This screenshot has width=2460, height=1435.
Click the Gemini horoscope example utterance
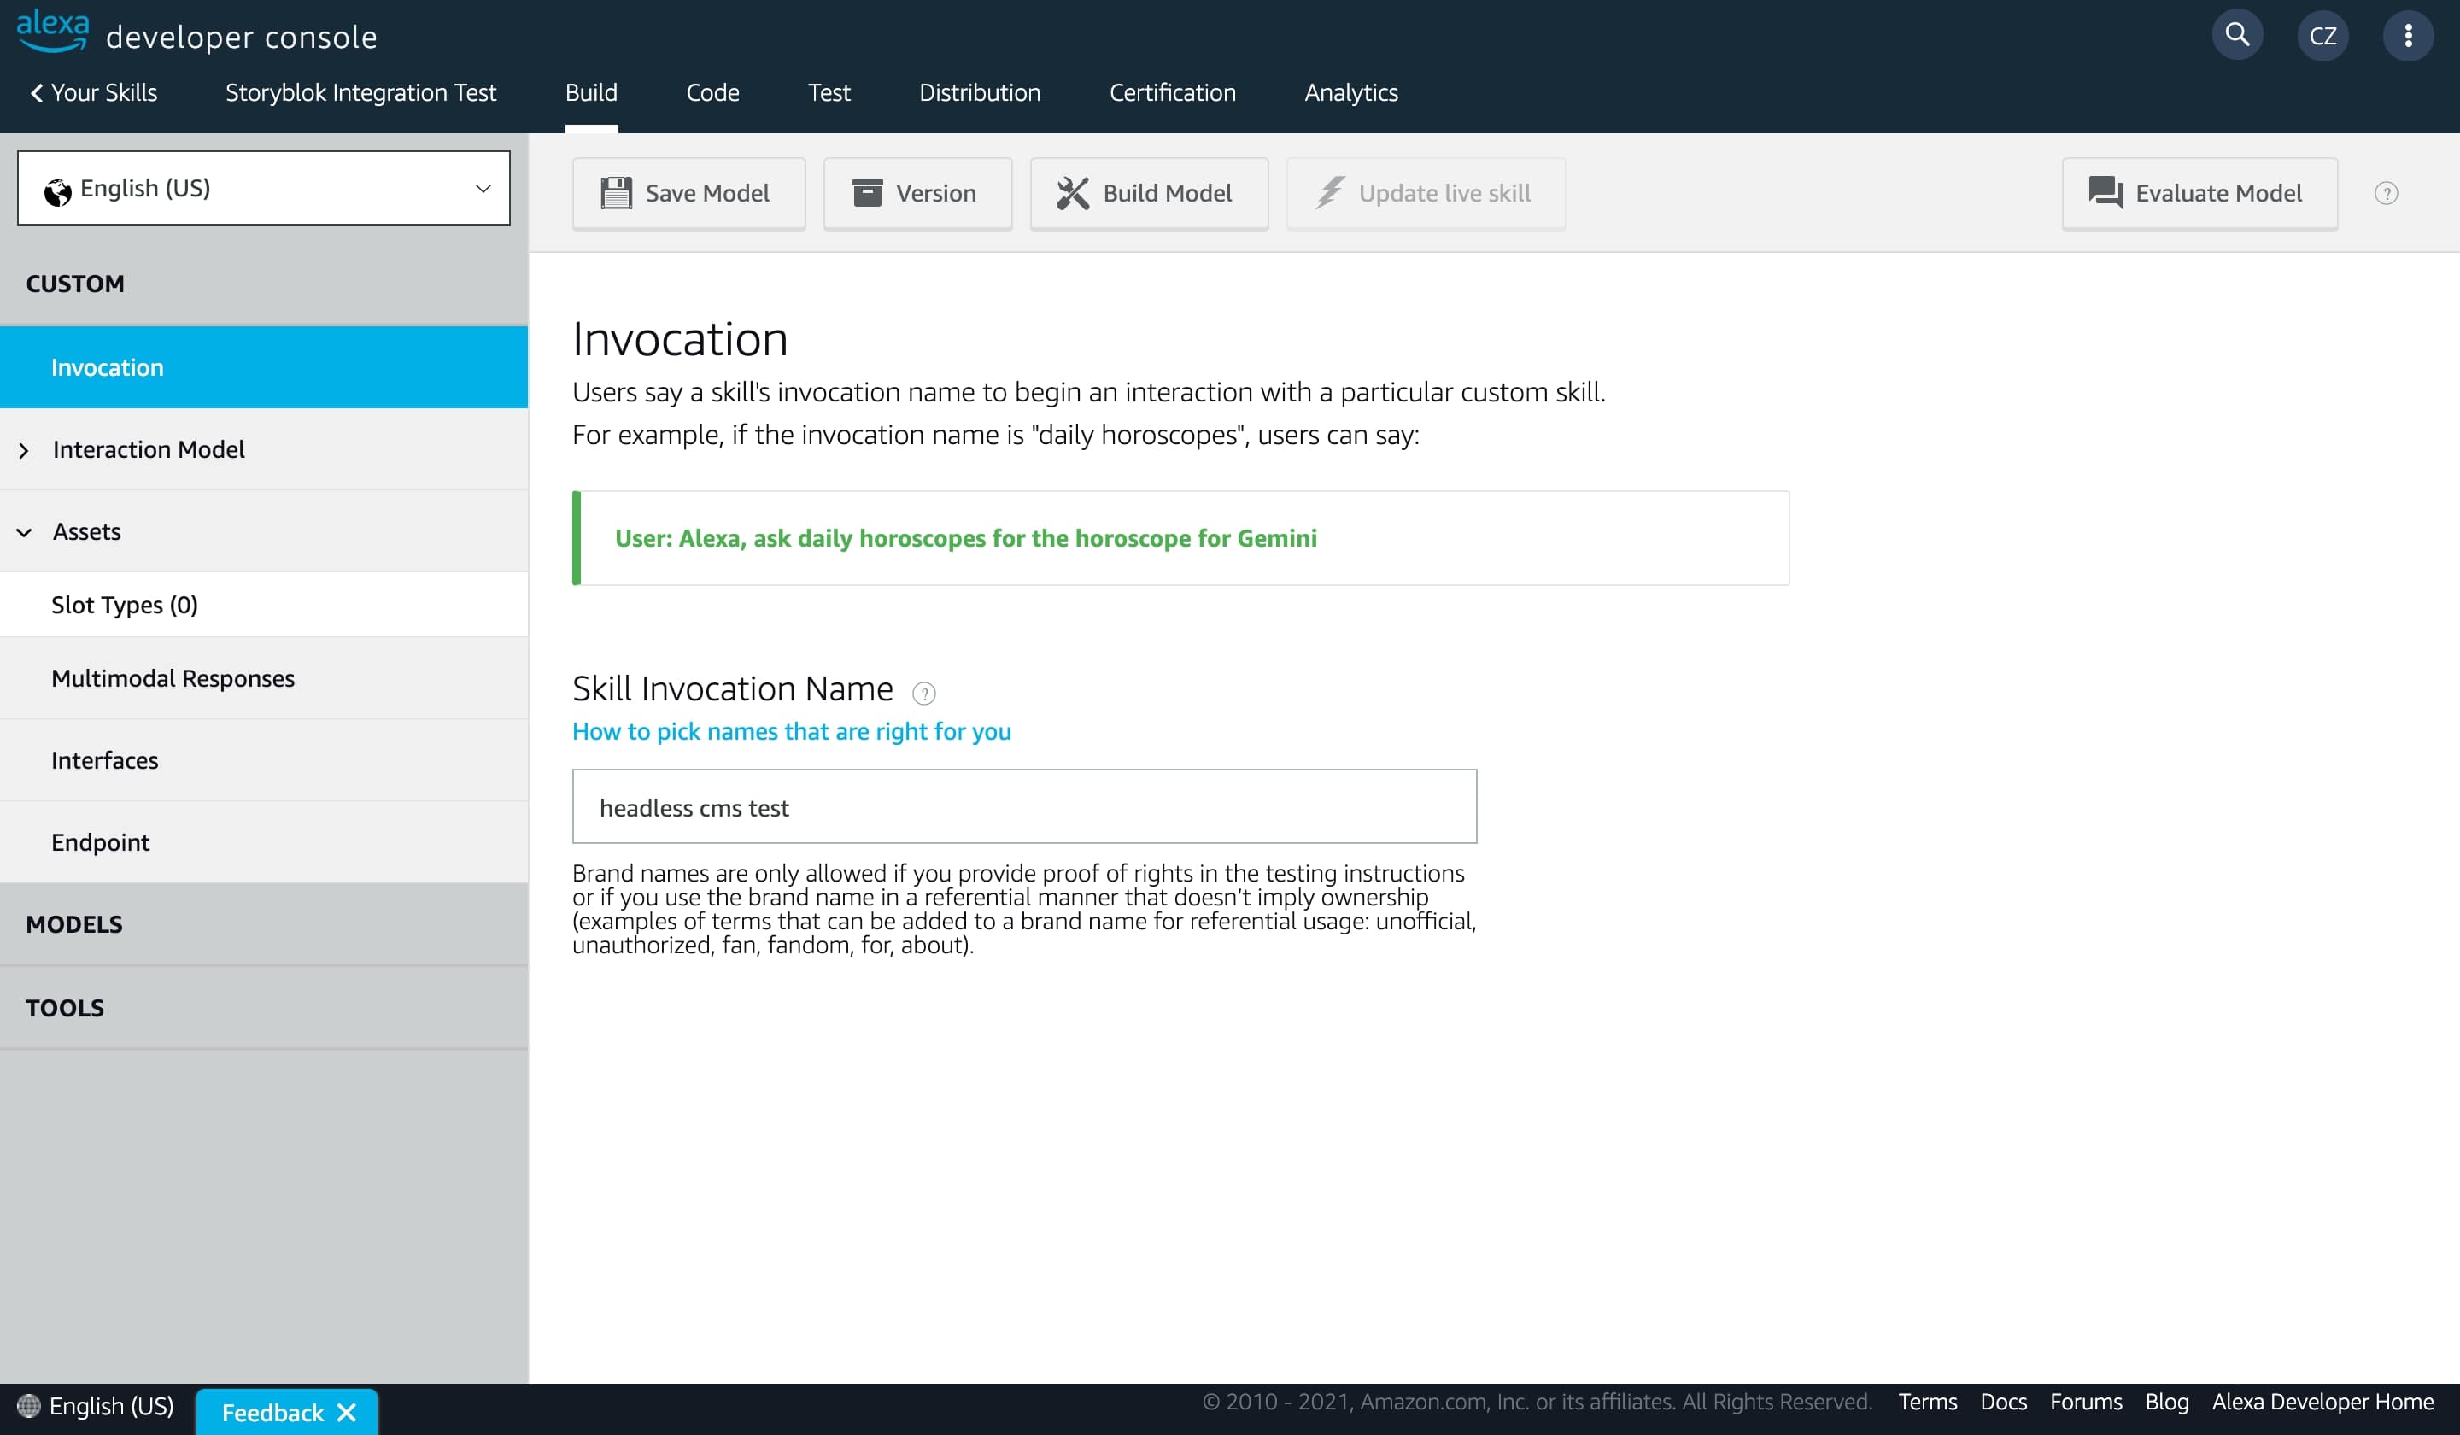coord(965,539)
